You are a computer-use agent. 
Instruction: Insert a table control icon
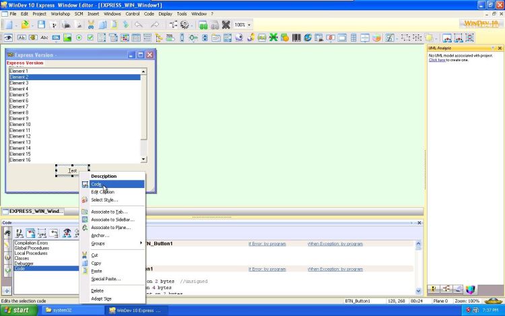click(136, 38)
